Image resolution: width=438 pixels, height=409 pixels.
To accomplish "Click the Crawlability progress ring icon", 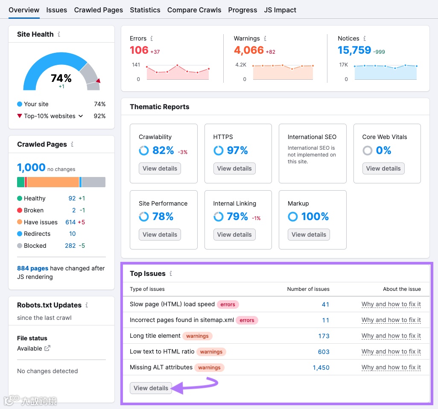I will pos(144,151).
